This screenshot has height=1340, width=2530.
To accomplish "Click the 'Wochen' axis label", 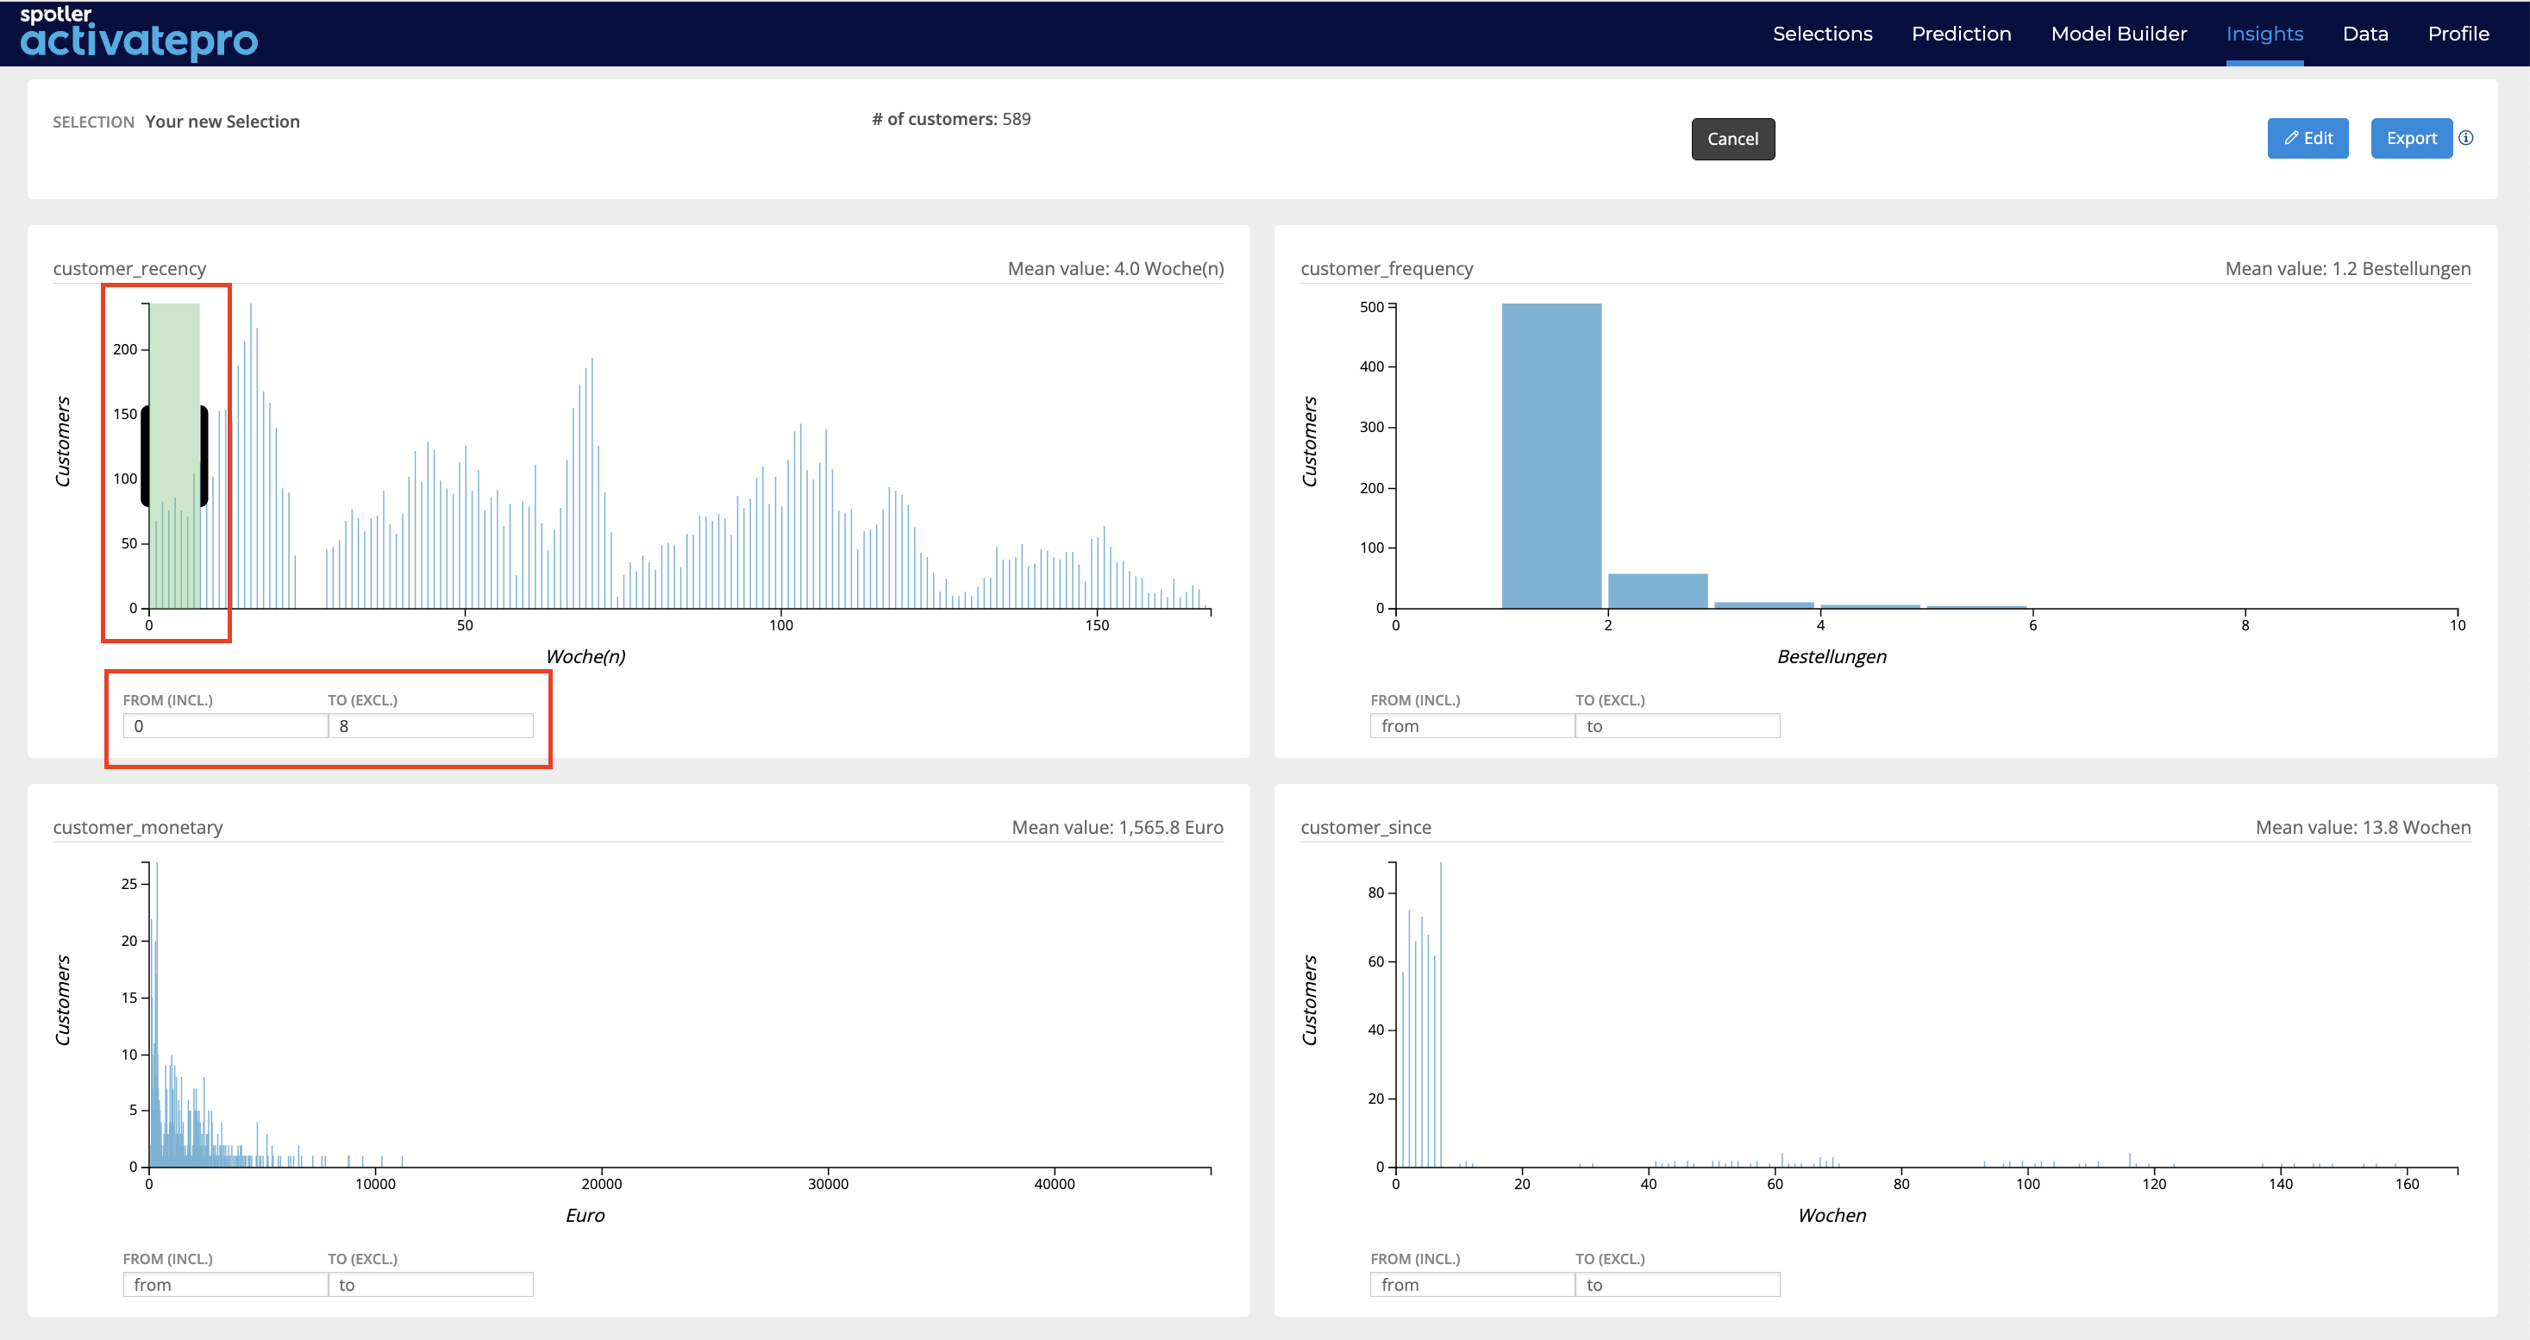I will click(1832, 1215).
